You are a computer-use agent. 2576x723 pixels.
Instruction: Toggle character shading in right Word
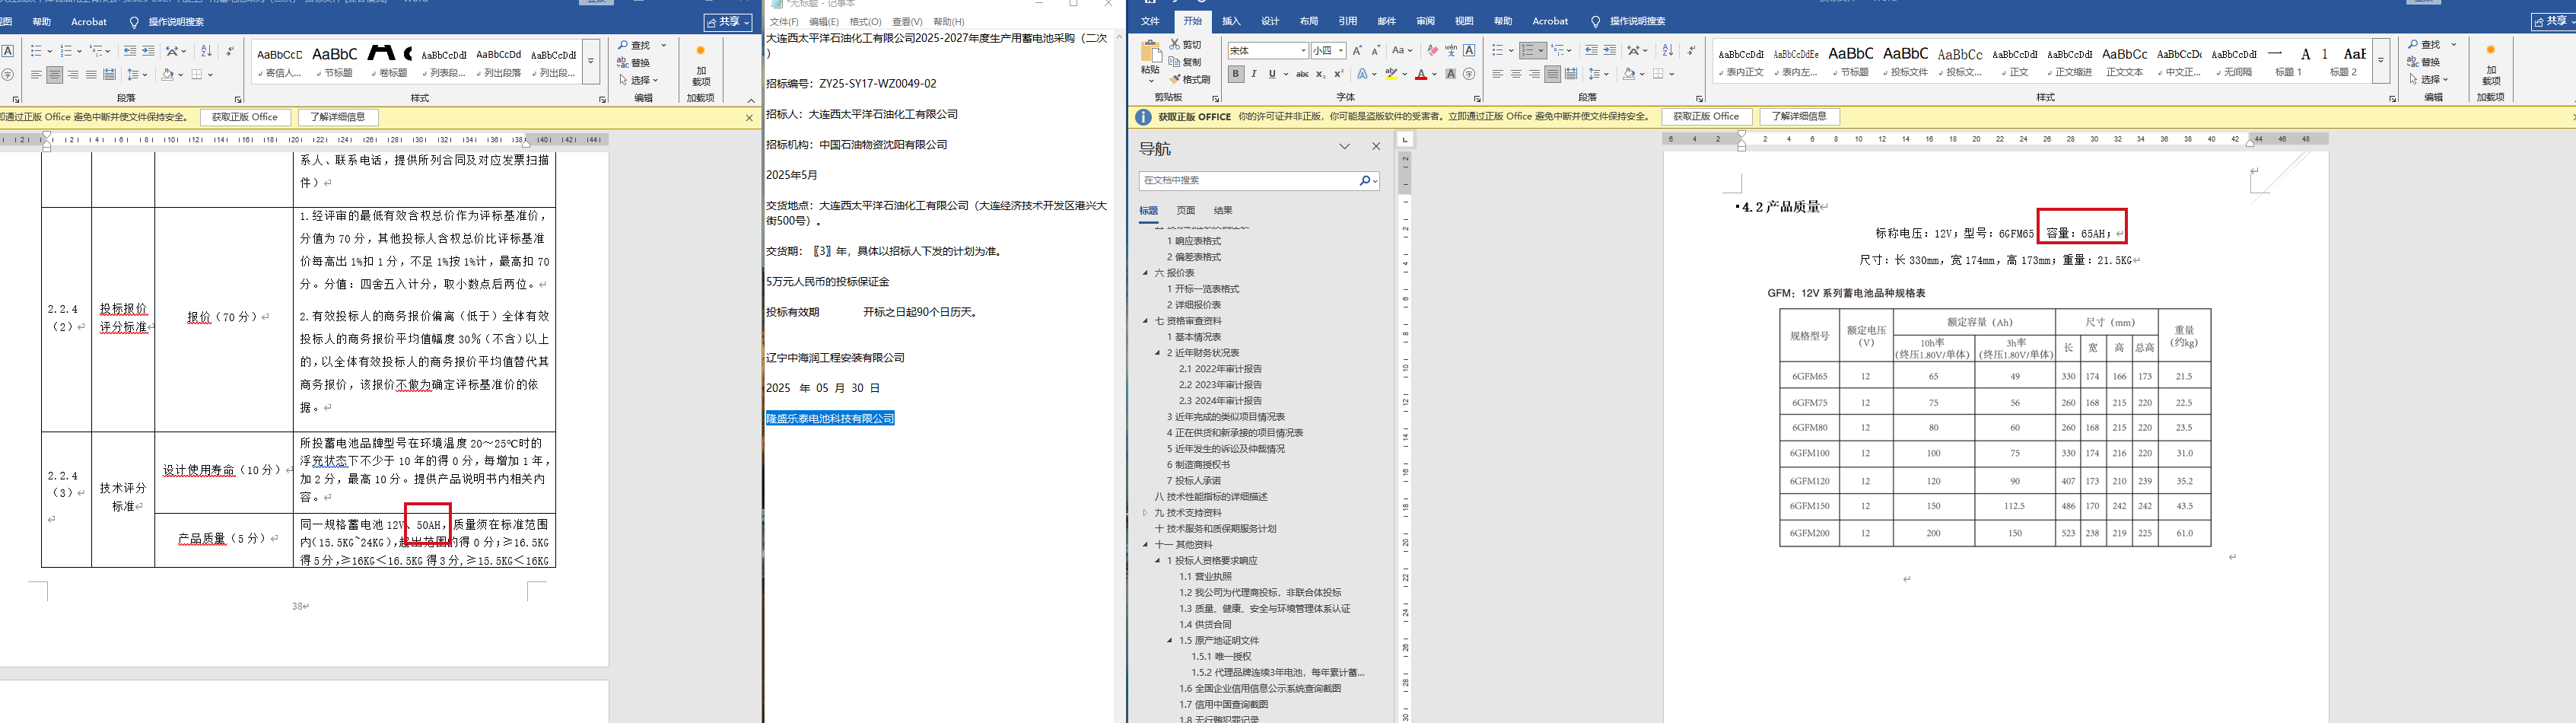pos(1451,74)
